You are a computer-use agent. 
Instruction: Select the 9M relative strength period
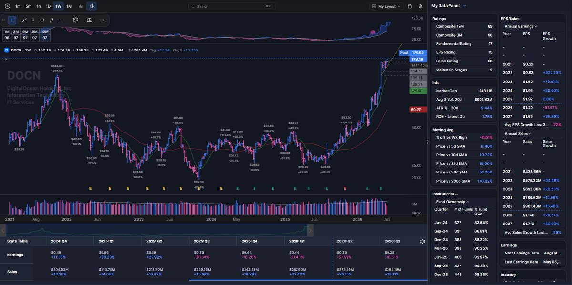[x=35, y=31]
